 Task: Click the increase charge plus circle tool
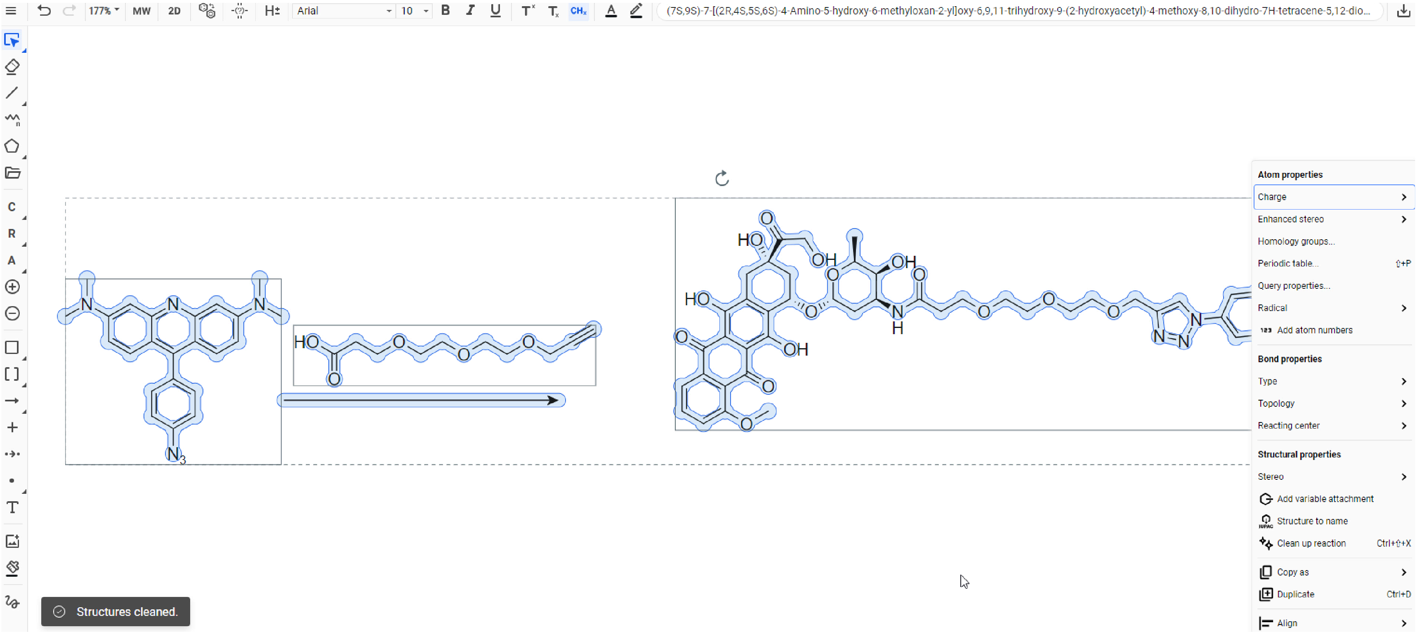[12, 287]
